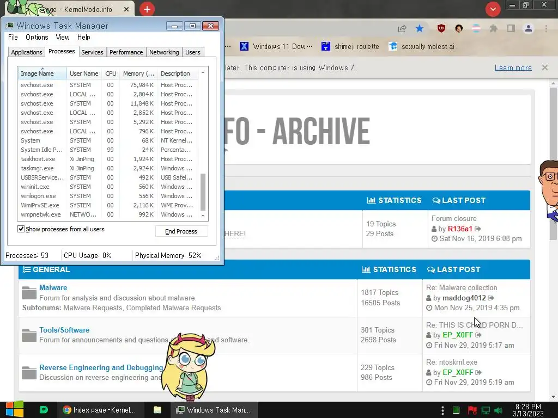Open the Malware forum link

click(53, 287)
